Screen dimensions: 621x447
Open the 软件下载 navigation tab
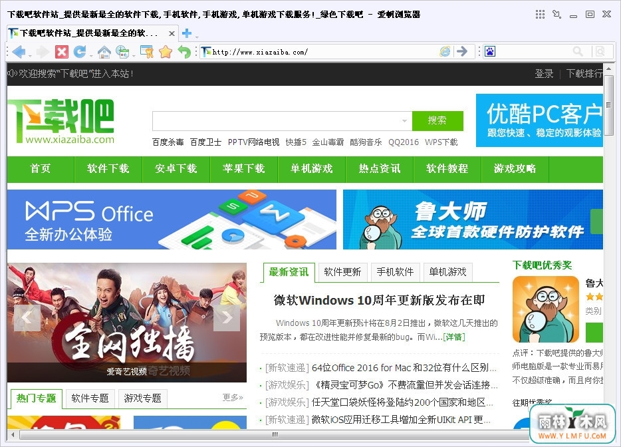click(108, 169)
